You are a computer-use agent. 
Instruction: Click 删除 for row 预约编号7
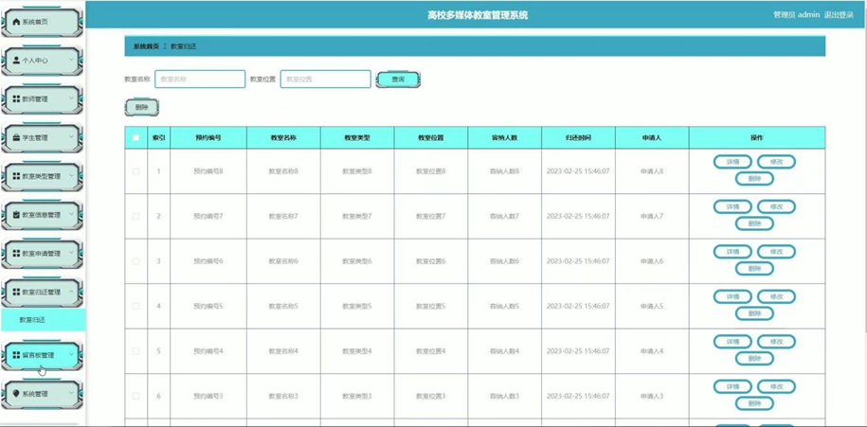[754, 223]
